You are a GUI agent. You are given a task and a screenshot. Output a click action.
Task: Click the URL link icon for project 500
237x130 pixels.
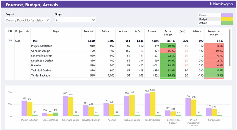(x=10, y=40)
